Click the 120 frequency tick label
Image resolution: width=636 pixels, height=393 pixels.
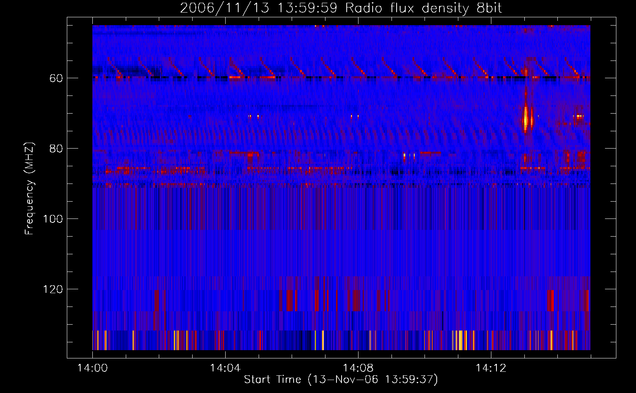point(53,289)
